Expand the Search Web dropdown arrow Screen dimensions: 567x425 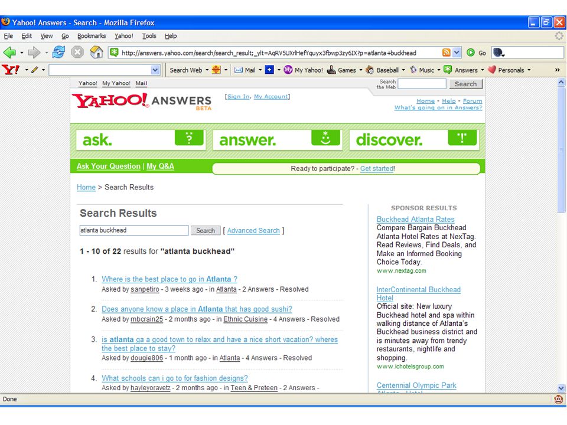click(x=207, y=70)
